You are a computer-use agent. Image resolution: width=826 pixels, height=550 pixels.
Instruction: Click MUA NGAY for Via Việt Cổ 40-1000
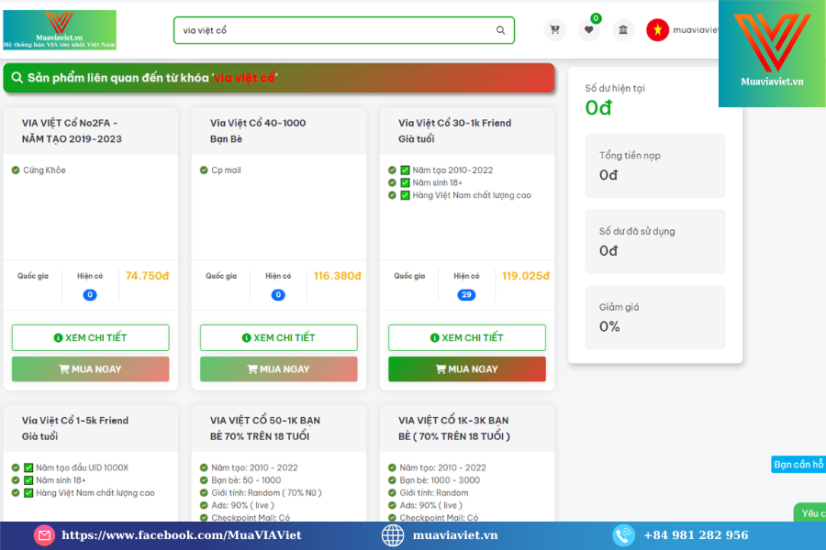pos(279,368)
